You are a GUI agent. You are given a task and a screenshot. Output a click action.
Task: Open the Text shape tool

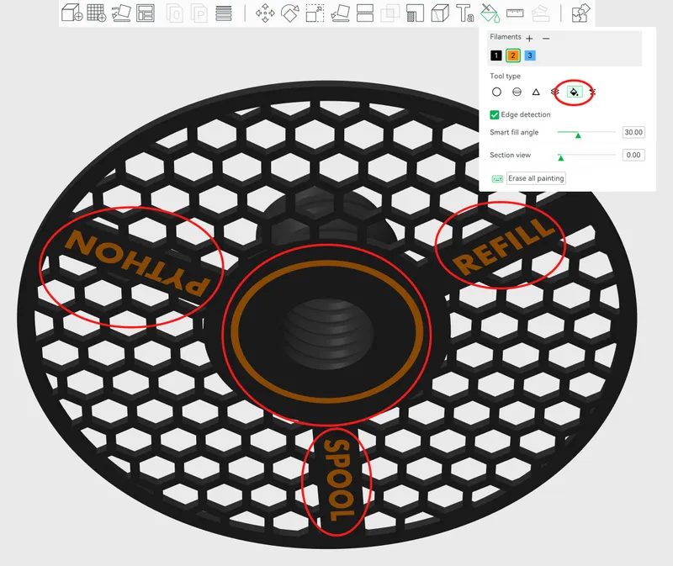(x=465, y=13)
